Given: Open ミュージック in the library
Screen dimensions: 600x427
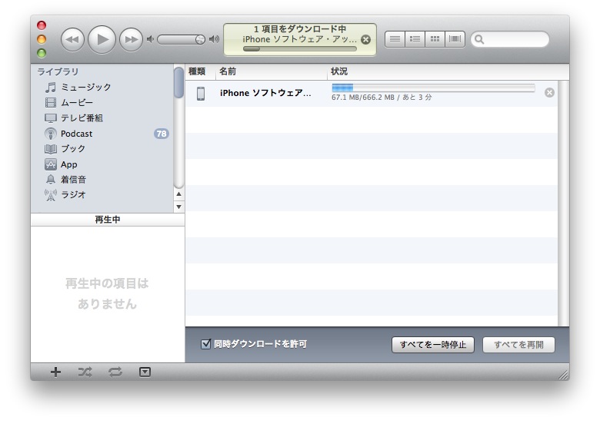Looking at the screenshot, I should point(85,88).
